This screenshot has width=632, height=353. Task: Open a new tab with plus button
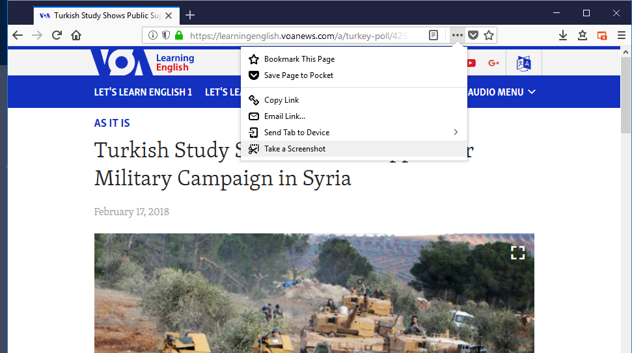click(x=190, y=15)
